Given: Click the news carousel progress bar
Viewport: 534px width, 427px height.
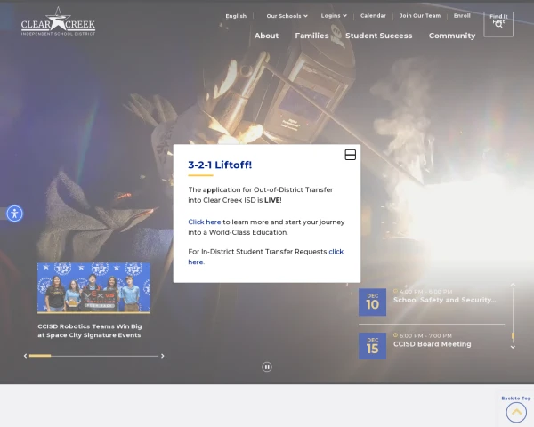Looking at the screenshot, I should pyautogui.click(x=40, y=356).
